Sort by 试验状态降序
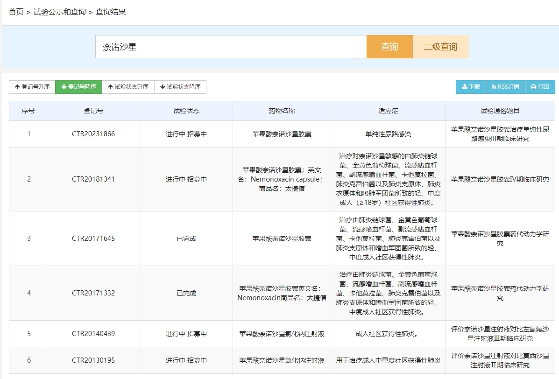The width and height of the screenshot is (559, 379). pos(180,87)
